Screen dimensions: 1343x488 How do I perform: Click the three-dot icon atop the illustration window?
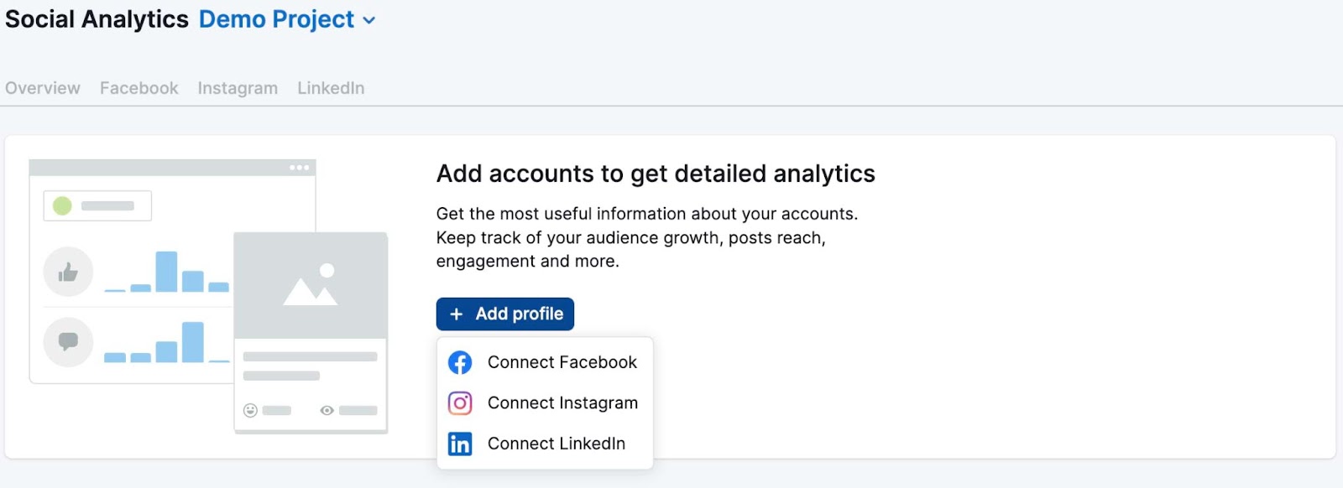[298, 168]
